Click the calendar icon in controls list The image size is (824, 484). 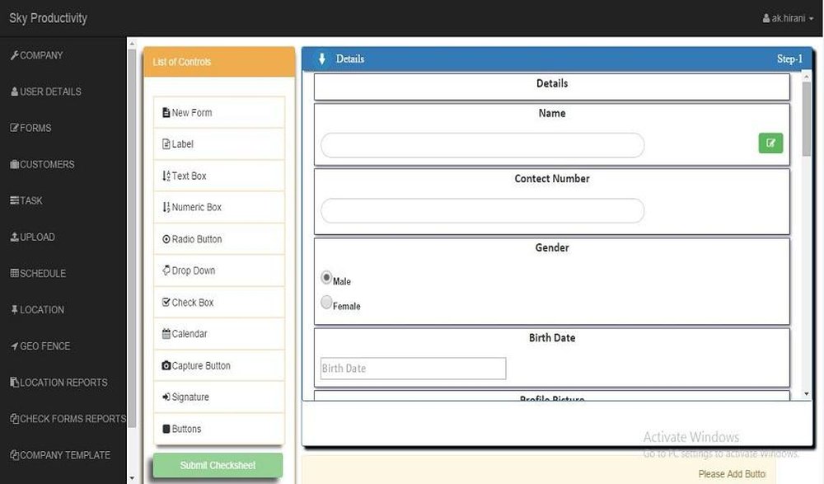[x=166, y=334]
